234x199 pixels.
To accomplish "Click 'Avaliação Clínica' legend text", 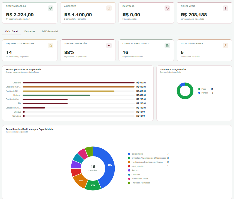I will 140,179.
